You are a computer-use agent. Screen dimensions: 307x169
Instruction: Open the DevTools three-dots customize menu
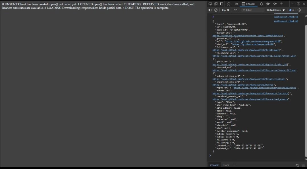tap(293, 4)
